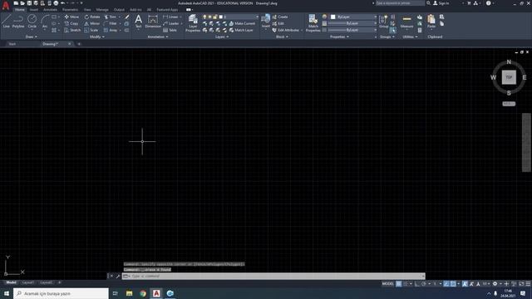This screenshot has width=532, height=299.
Task: Expand the Modify panel
Action: (x=96, y=37)
